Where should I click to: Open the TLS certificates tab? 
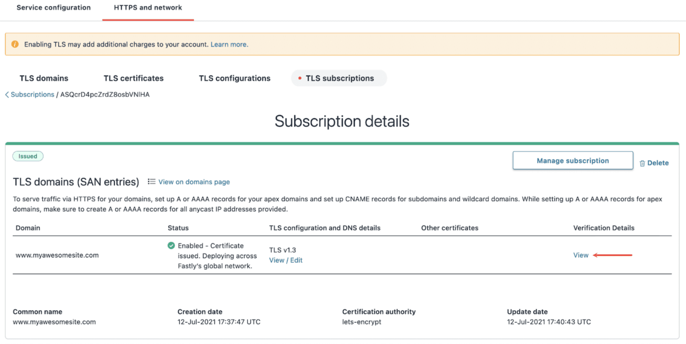pyautogui.click(x=134, y=78)
